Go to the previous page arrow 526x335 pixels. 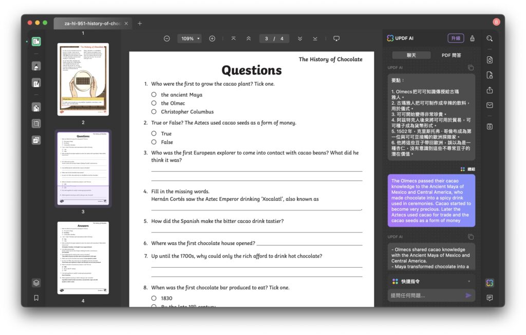[249, 38]
